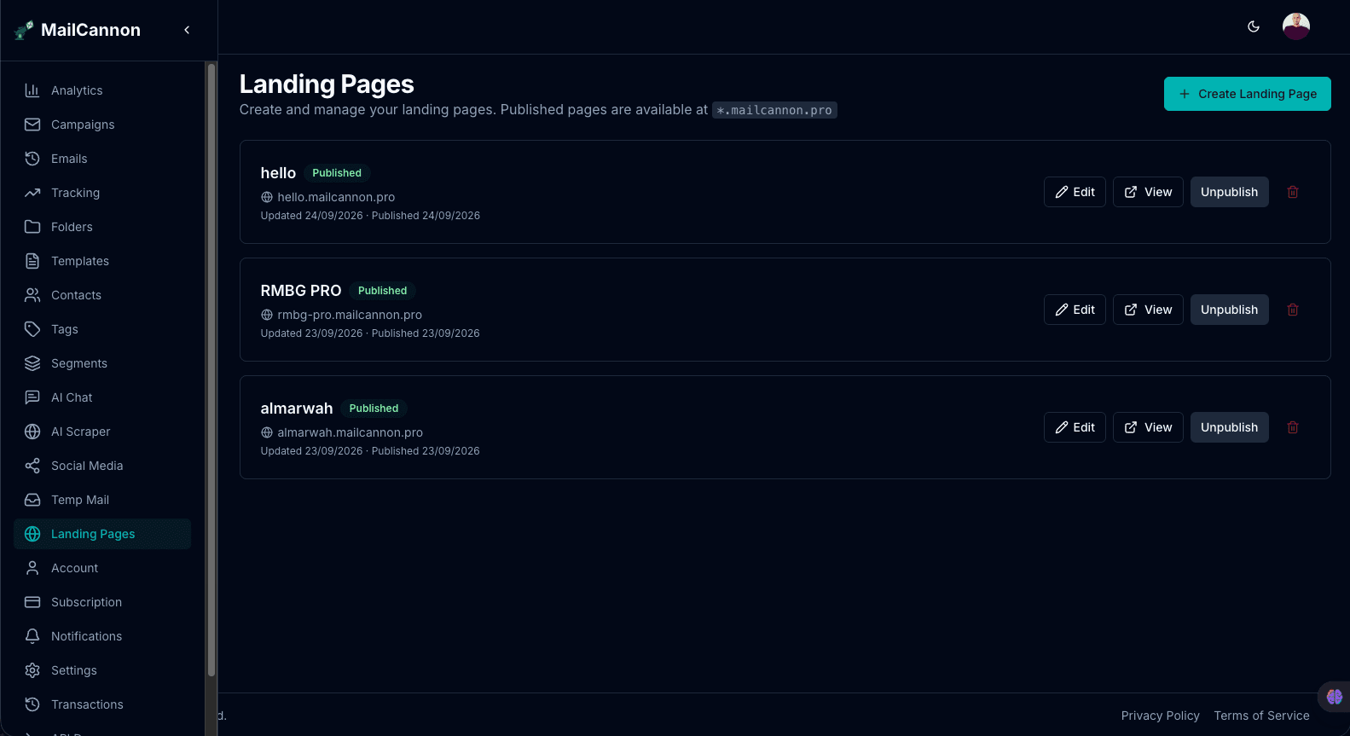
Task: Click the Account user icon
Action: click(x=32, y=568)
